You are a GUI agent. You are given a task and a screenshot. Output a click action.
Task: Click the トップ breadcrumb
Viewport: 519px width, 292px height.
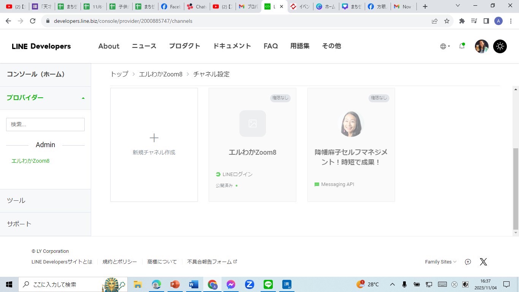pos(119,74)
